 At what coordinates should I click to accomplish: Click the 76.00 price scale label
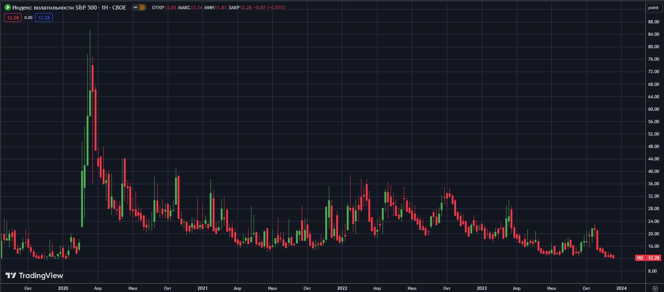click(653, 59)
